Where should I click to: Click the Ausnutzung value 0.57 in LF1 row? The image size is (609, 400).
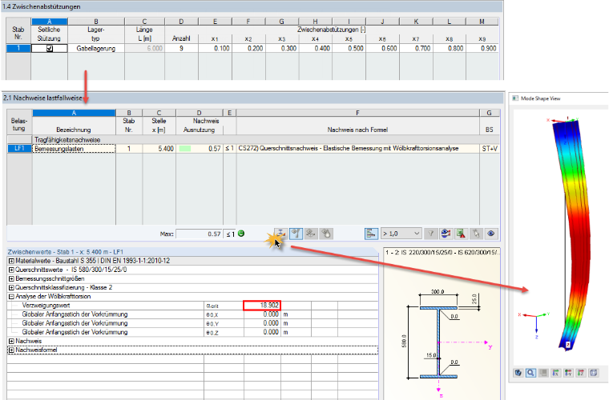point(215,149)
